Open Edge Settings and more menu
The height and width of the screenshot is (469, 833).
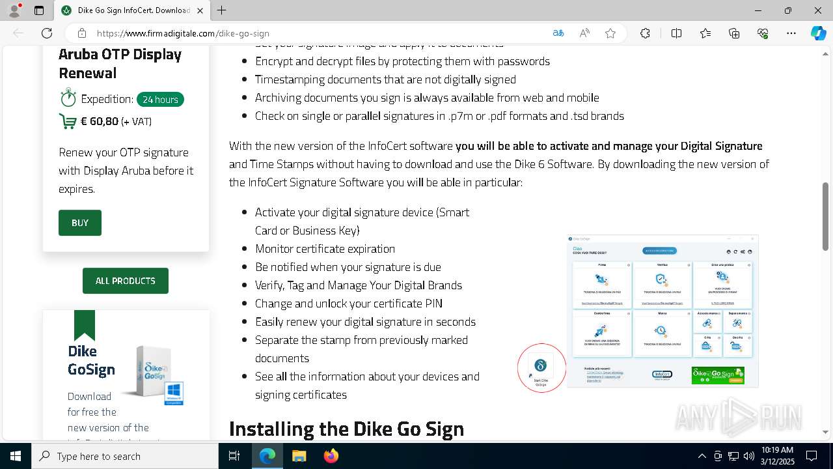click(x=791, y=33)
